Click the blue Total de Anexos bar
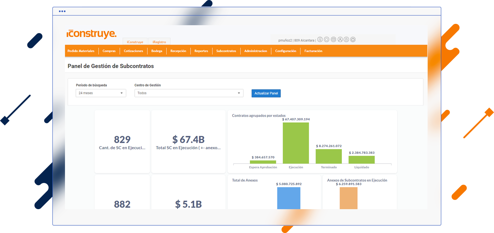Image resolution: width=494 pixels, height=233 pixels. pyautogui.click(x=289, y=198)
